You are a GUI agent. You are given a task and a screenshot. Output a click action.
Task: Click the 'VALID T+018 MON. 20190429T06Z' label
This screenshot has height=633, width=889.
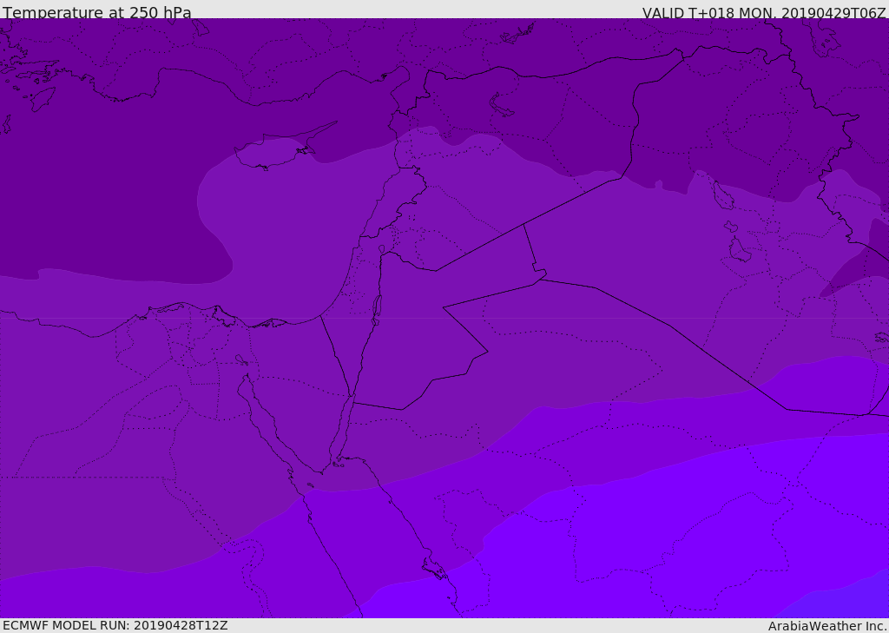[764, 12]
